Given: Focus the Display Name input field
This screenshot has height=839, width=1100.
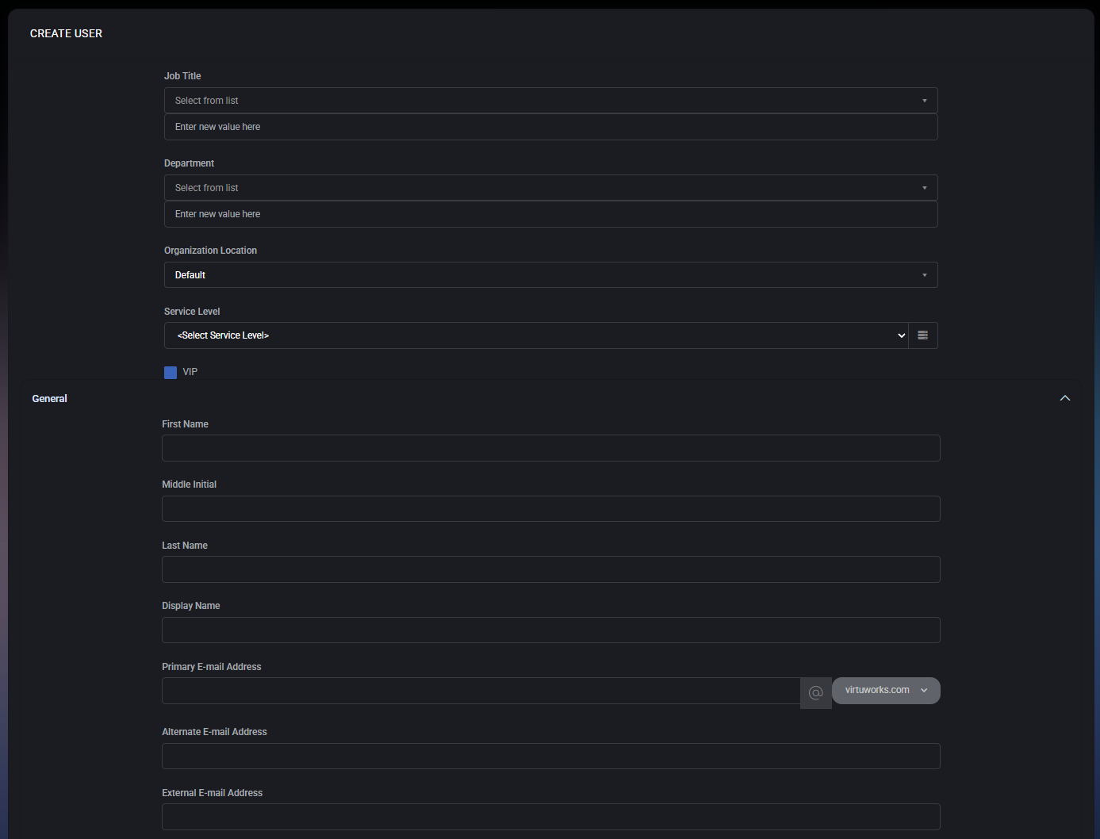Looking at the screenshot, I should 550,630.
